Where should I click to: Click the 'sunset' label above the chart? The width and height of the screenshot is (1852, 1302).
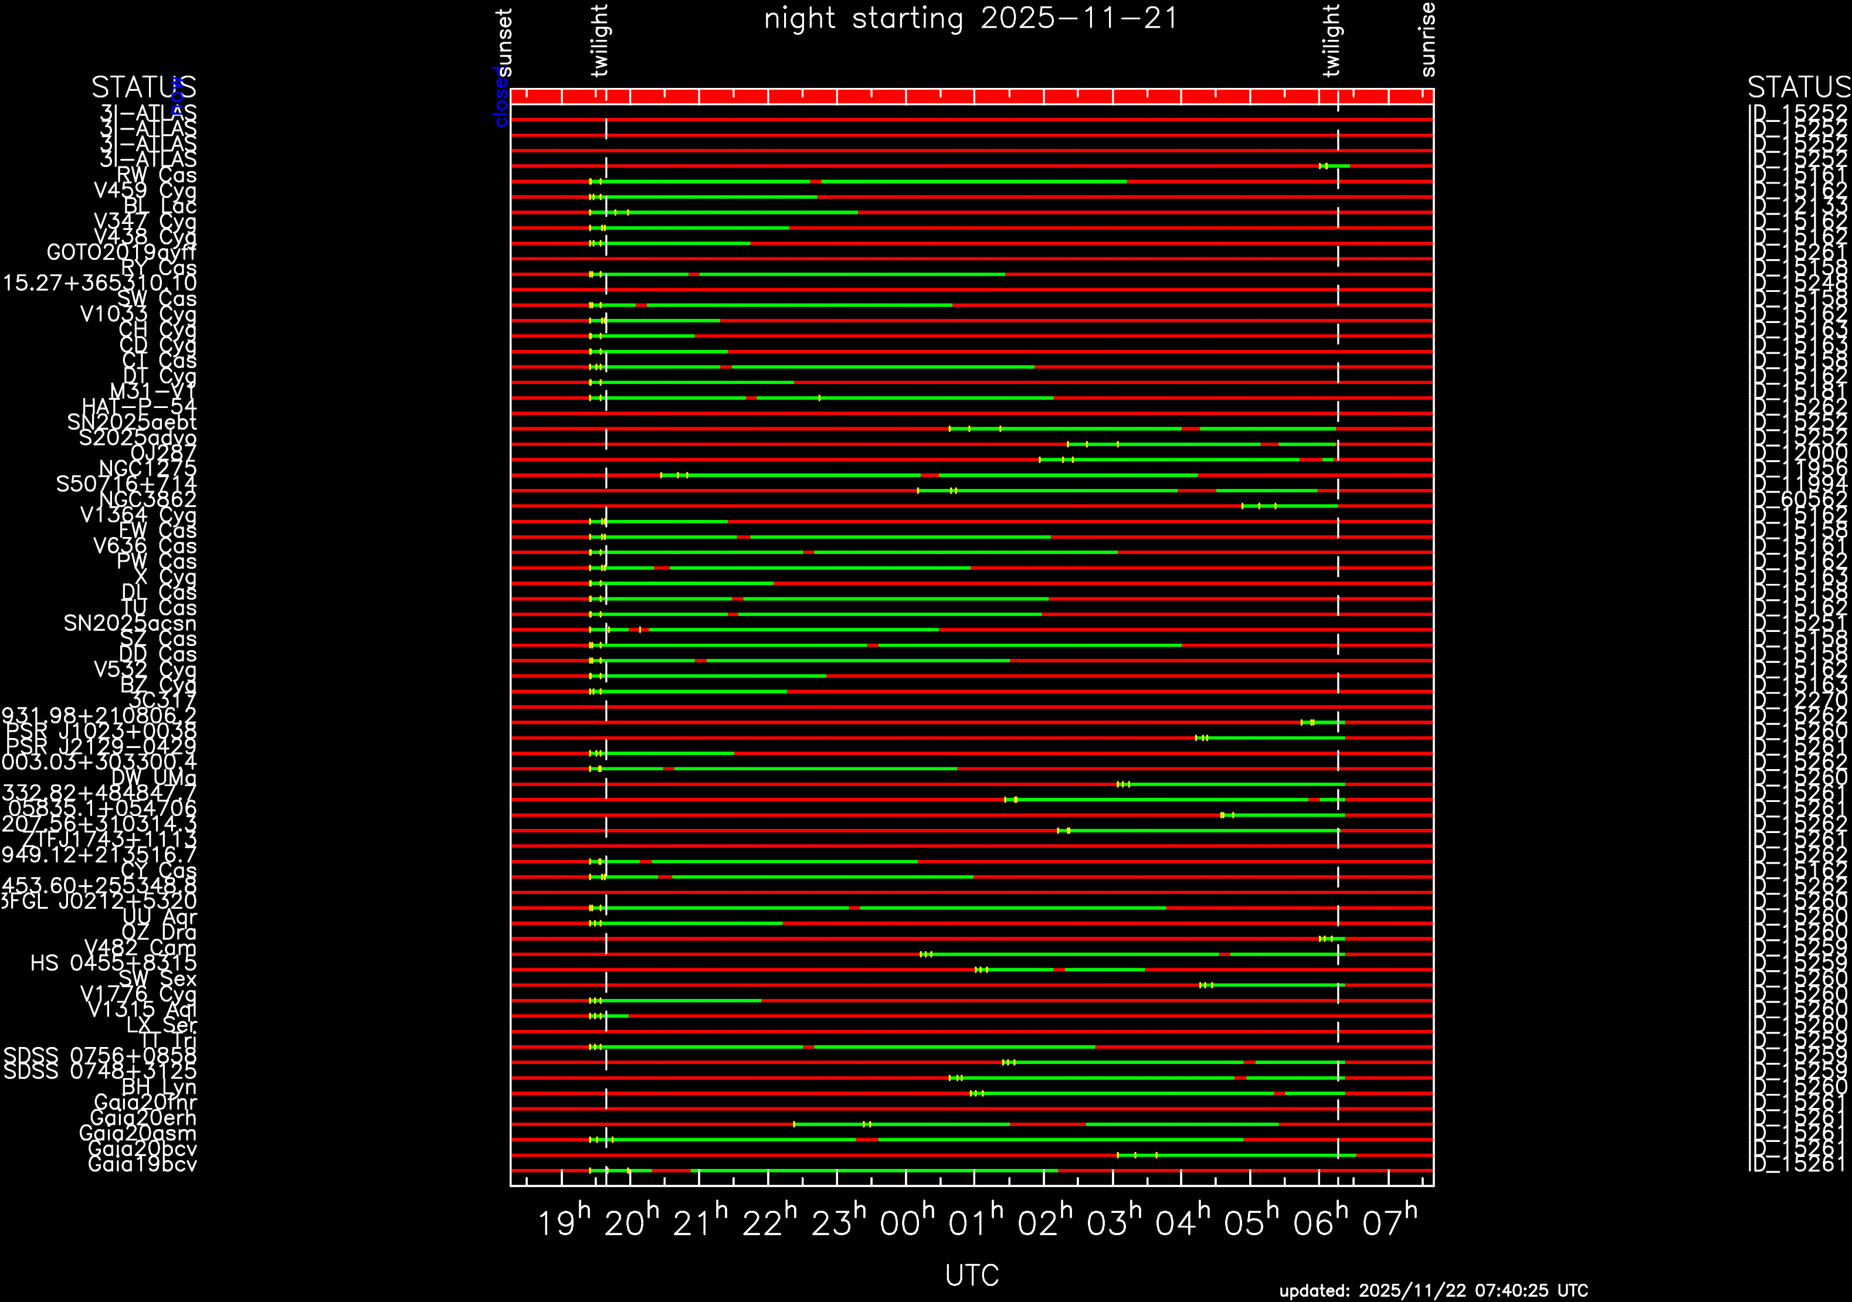504,42
